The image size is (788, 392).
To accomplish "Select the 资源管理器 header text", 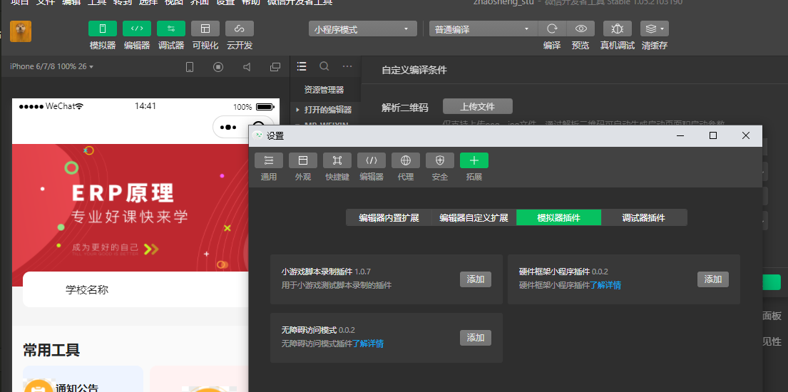I will [324, 90].
